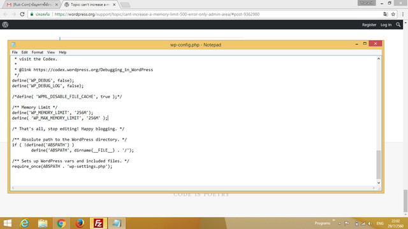Click the require_once wp-settings.php line

[x=62, y=167]
